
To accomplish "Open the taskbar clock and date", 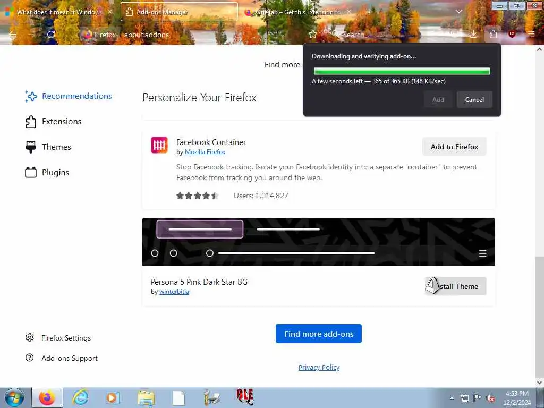I will [x=517, y=398].
